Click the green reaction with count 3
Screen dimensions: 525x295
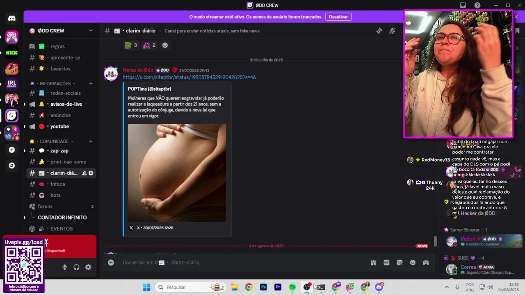point(131,45)
